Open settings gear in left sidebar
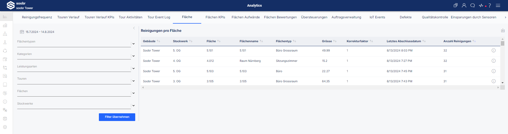 click(5, 127)
